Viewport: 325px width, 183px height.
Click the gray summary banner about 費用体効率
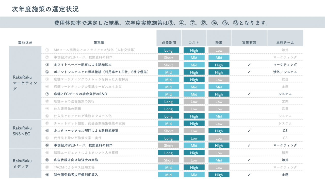point(162,23)
